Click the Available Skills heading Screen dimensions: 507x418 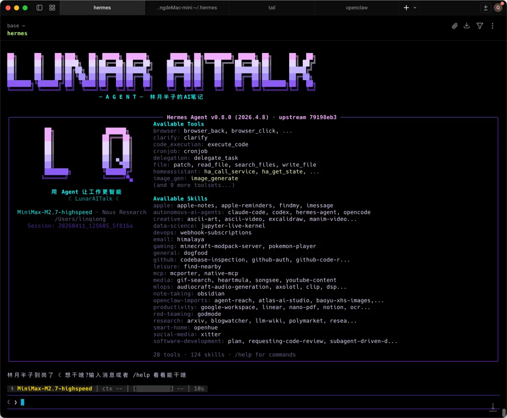[x=180, y=199]
